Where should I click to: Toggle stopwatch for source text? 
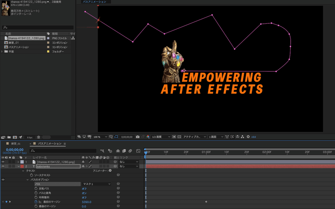point(31,175)
